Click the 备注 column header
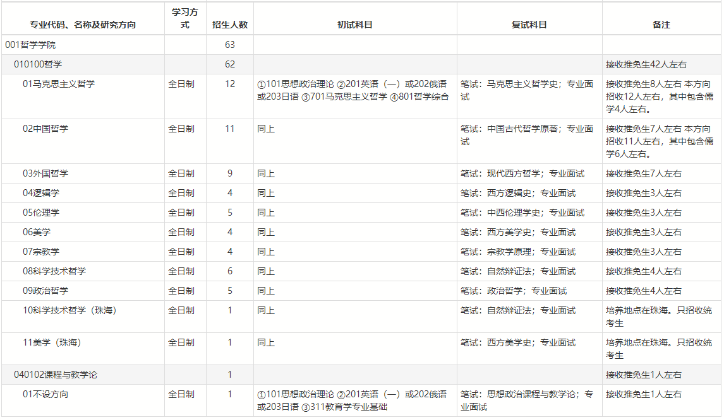This screenshot has width=724, height=420. point(661,25)
